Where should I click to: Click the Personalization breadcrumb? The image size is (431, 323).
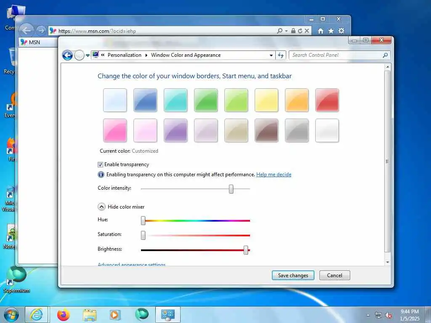(124, 55)
